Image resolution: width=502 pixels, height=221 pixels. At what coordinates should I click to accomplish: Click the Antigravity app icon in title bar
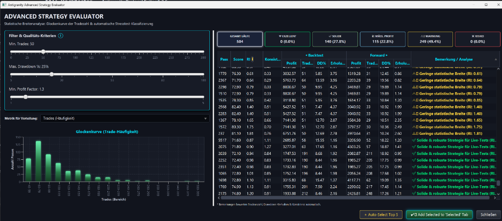[4, 5]
